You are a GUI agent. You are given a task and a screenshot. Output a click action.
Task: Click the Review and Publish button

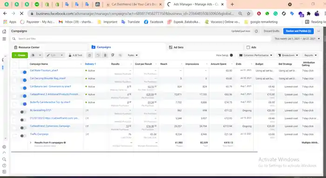tap(299, 31)
